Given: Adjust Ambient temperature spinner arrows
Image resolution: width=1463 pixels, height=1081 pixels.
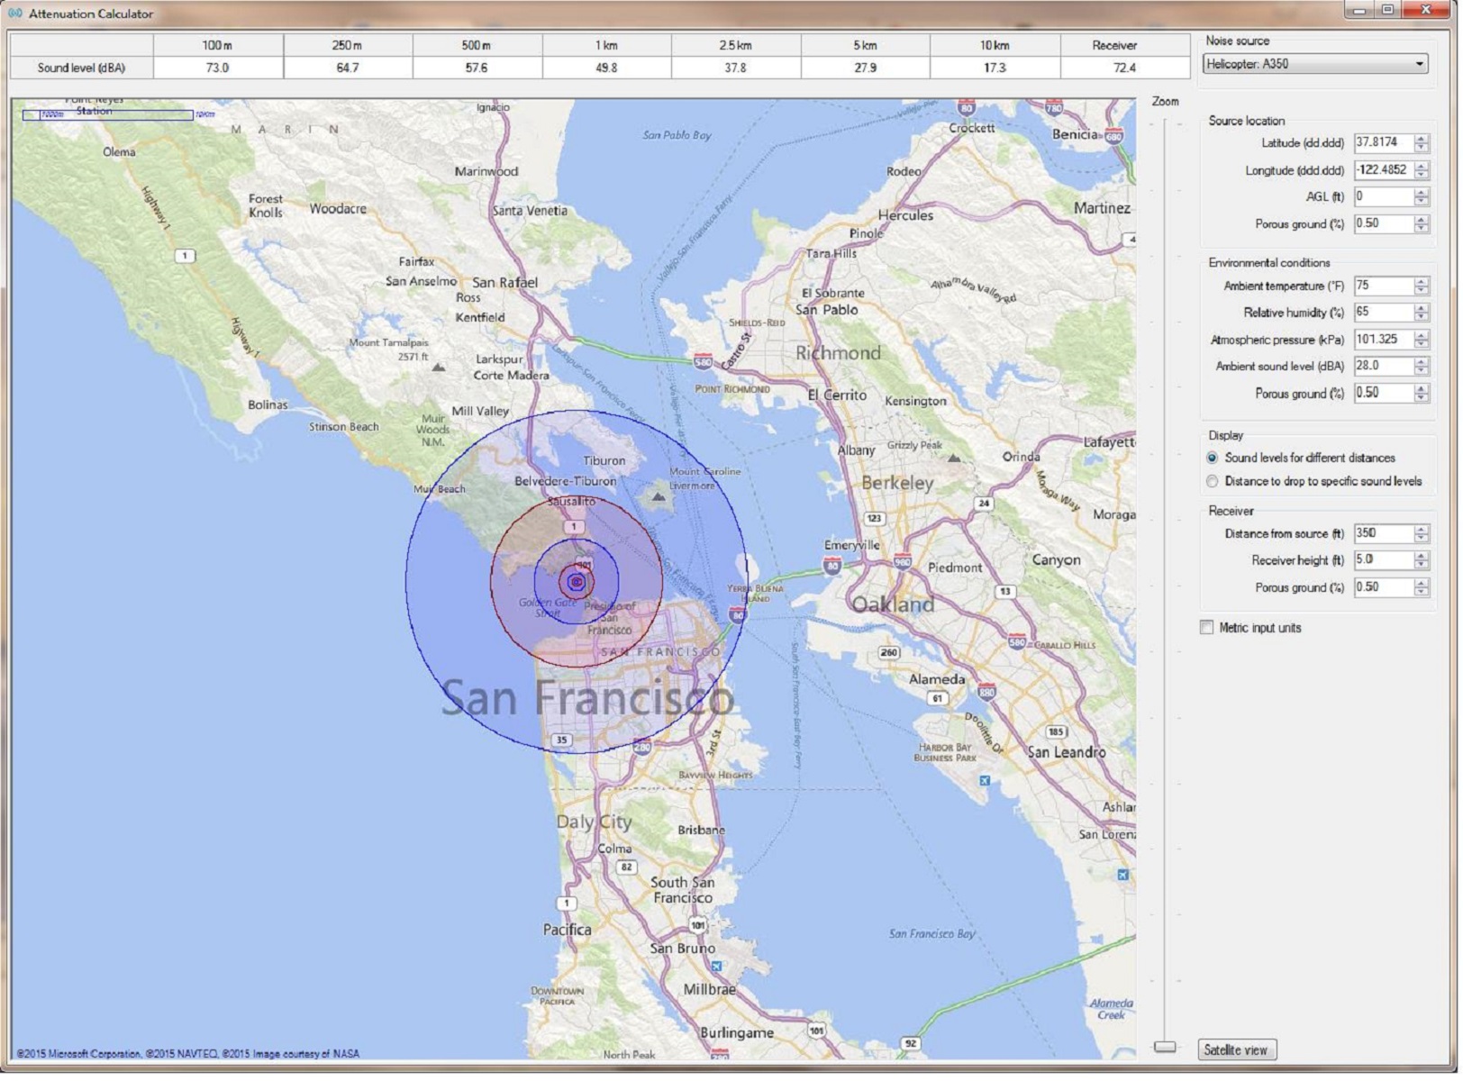Looking at the screenshot, I should [x=1422, y=286].
